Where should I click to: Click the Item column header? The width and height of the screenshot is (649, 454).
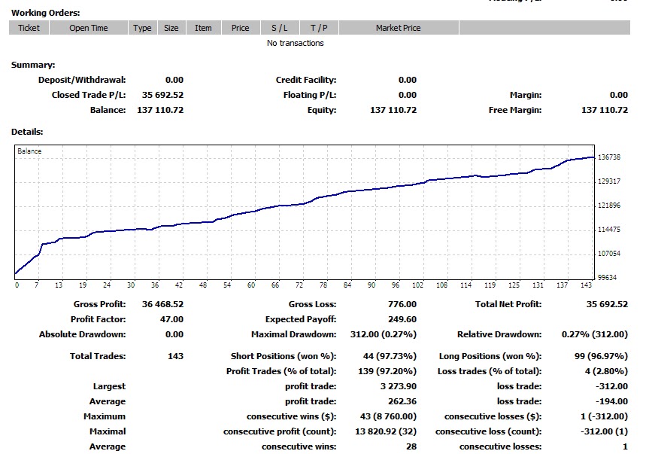click(203, 28)
